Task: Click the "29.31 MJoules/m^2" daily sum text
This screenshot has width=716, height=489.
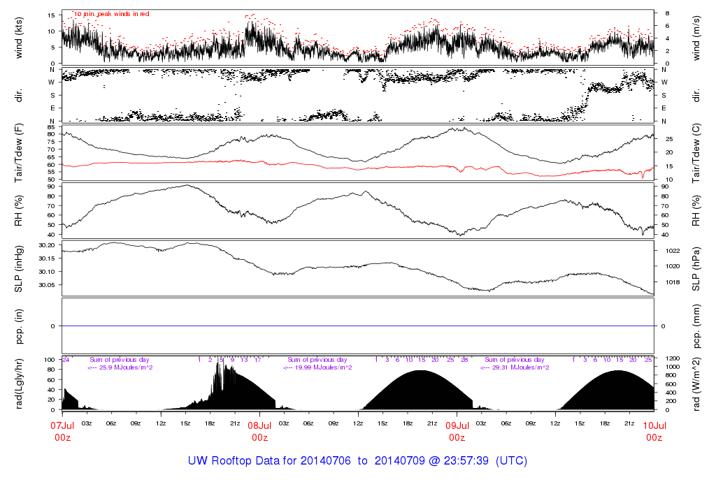Action: 515,367
